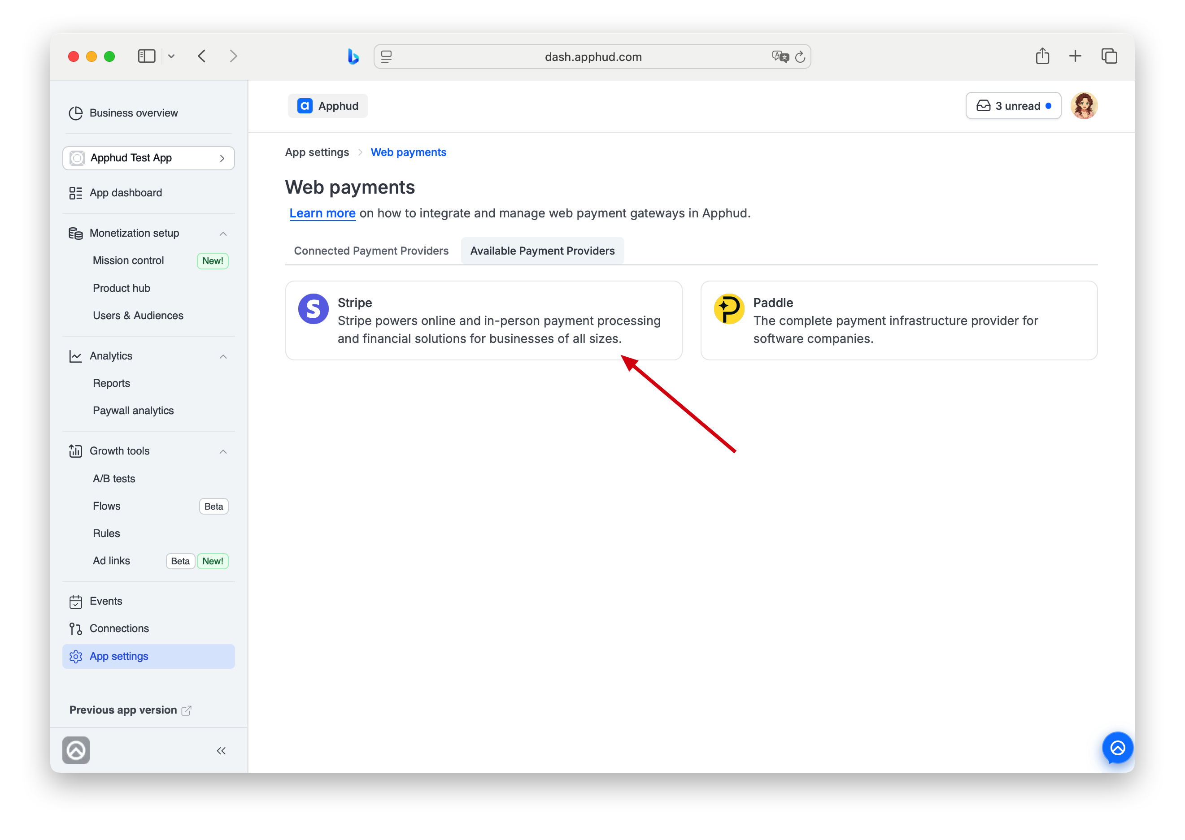Screen dimensions: 1185x840
Task: Open A/B tests
Action: 114,478
